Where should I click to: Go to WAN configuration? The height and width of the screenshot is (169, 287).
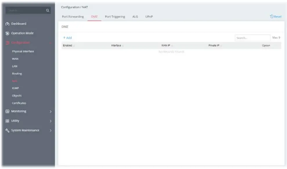[15, 59]
